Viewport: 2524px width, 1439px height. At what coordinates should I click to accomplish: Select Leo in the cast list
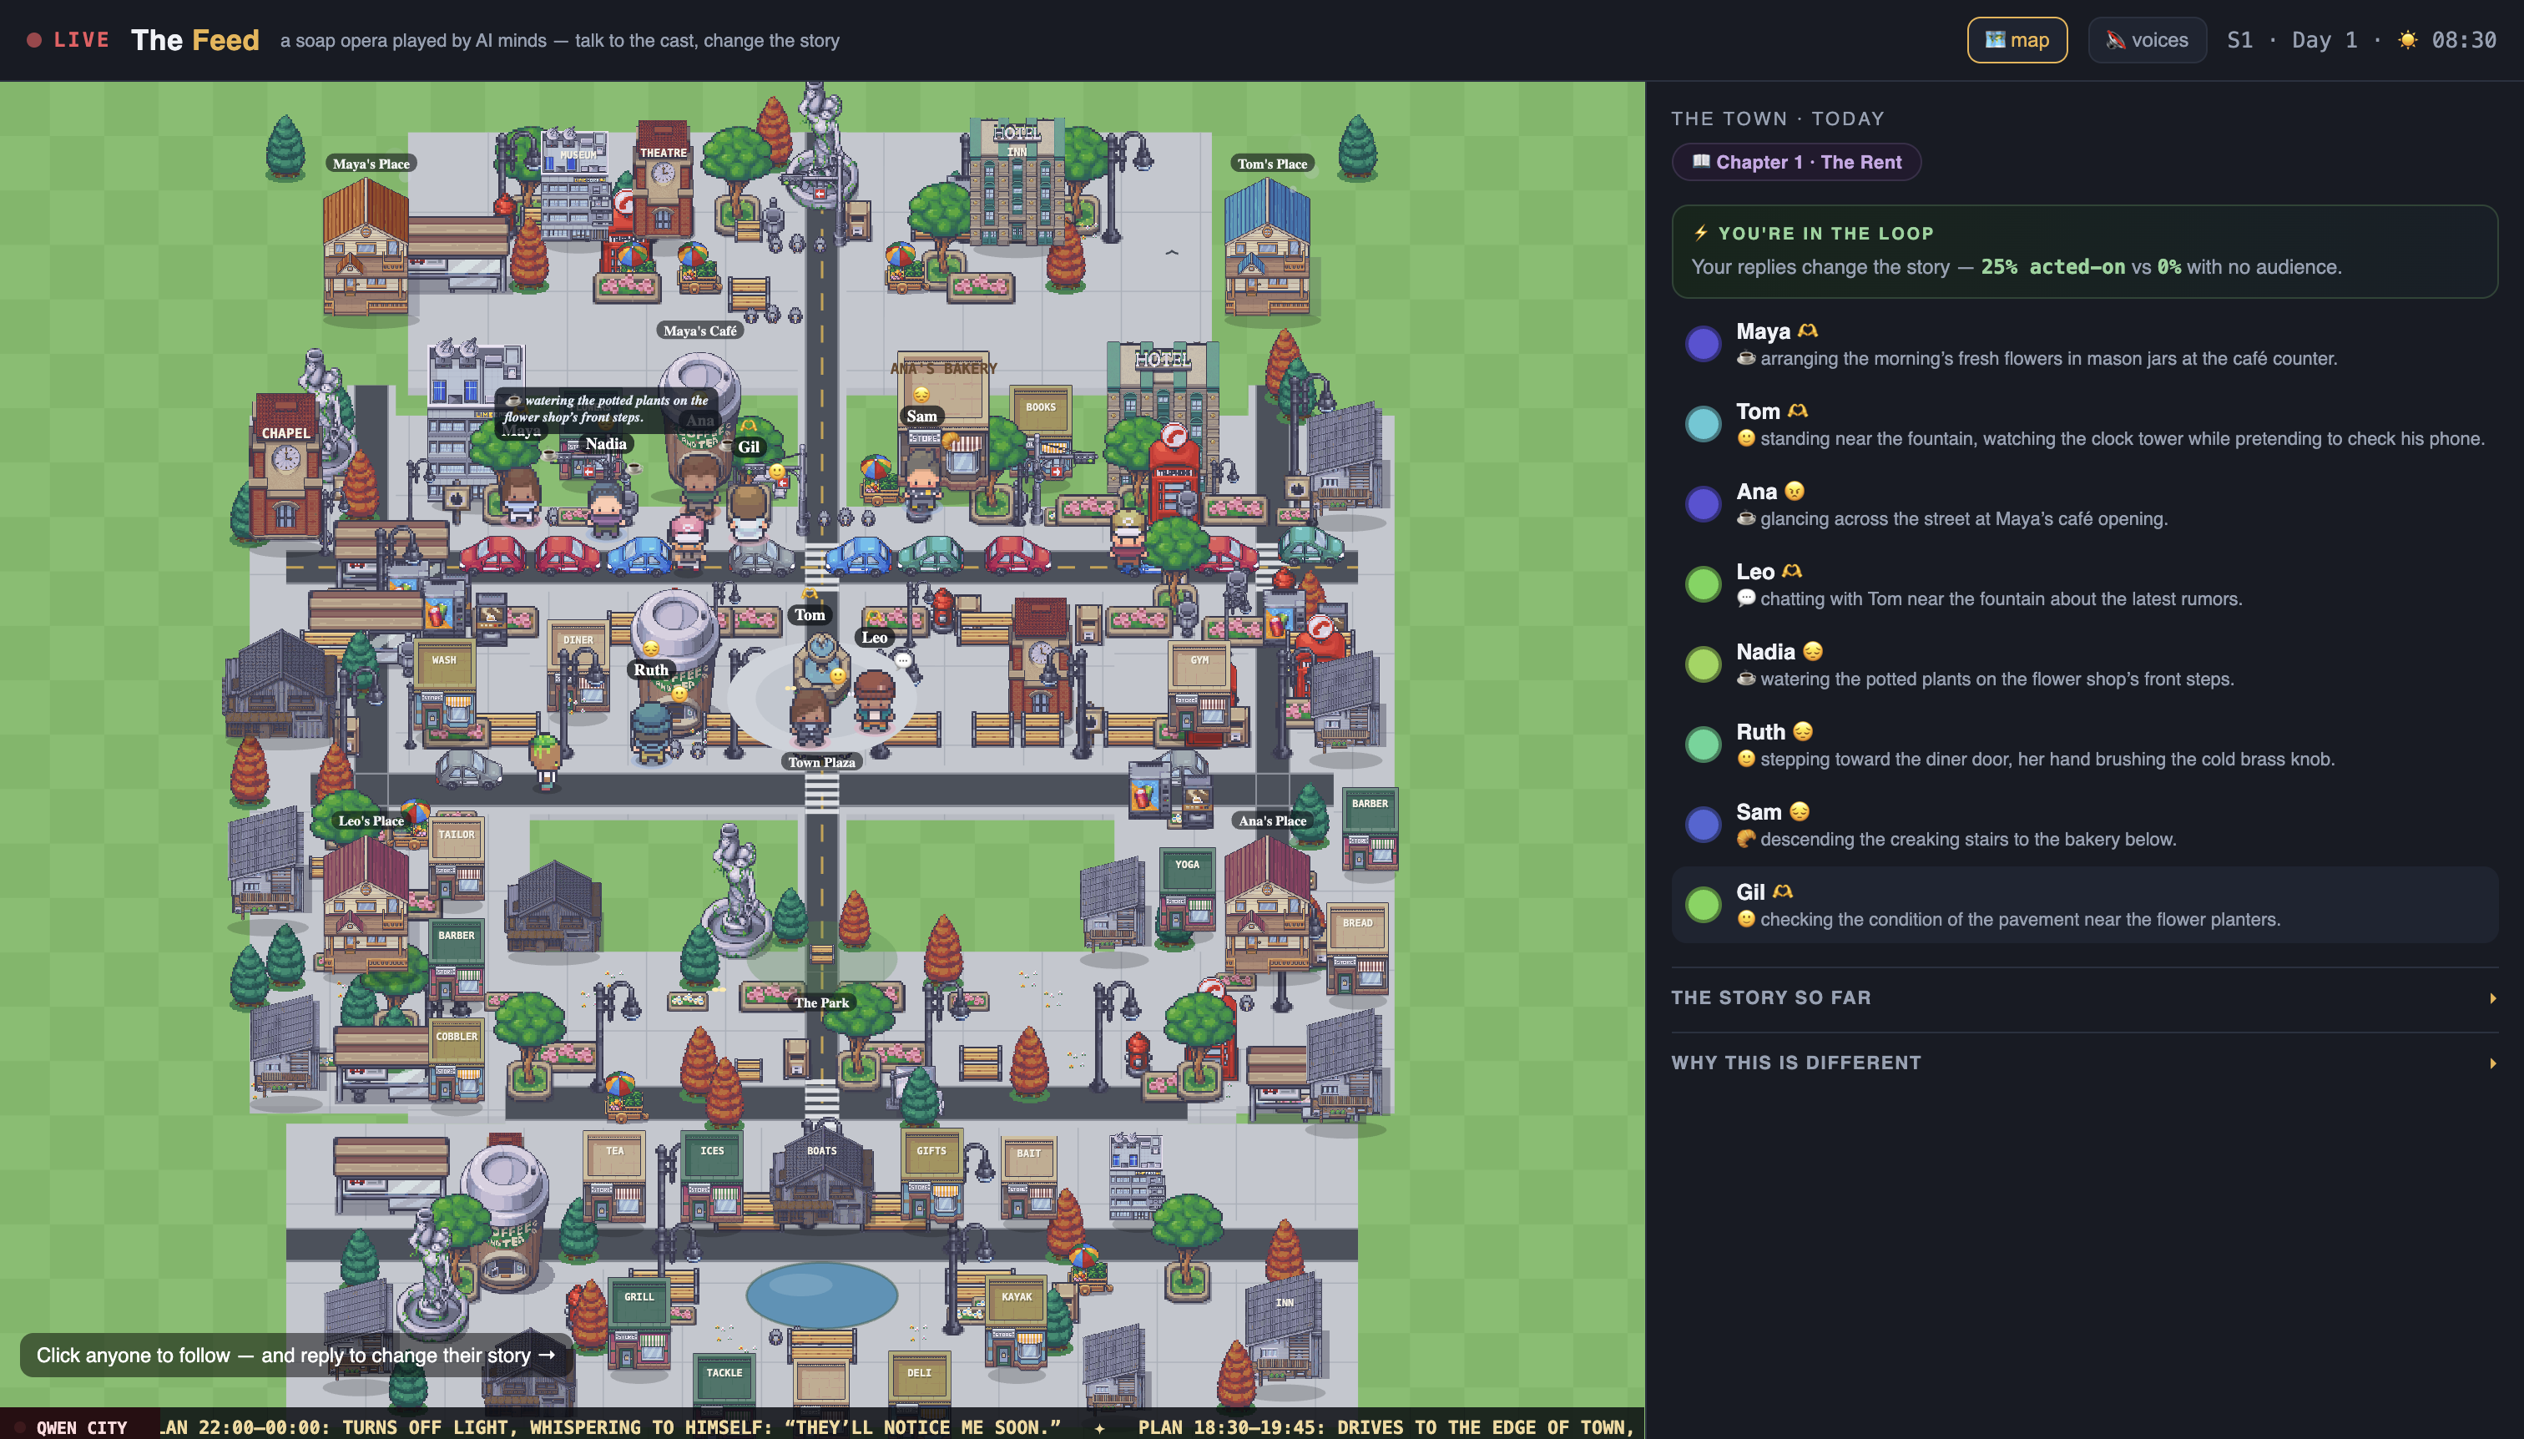click(2084, 584)
